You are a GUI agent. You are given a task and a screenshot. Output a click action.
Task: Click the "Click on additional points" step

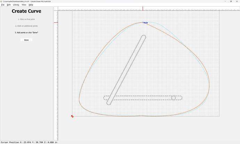(26, 26)
